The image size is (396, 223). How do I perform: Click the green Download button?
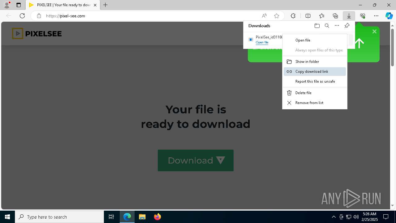(196, 160)
